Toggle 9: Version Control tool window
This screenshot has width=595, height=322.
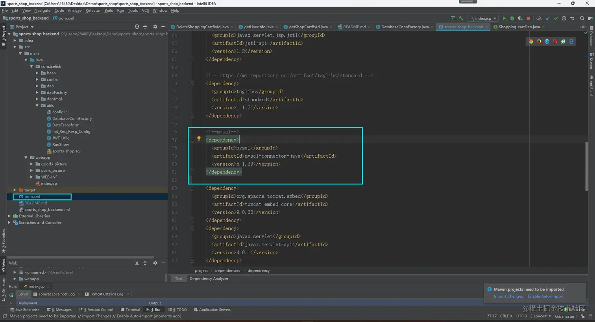(96, 310)
